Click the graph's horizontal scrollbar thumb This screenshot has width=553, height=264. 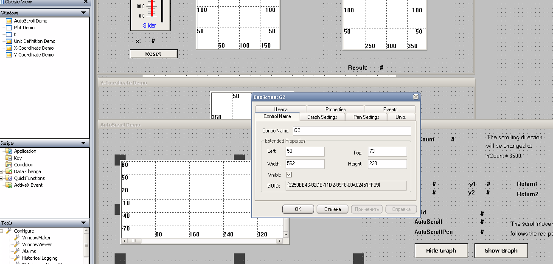point(134,241)
